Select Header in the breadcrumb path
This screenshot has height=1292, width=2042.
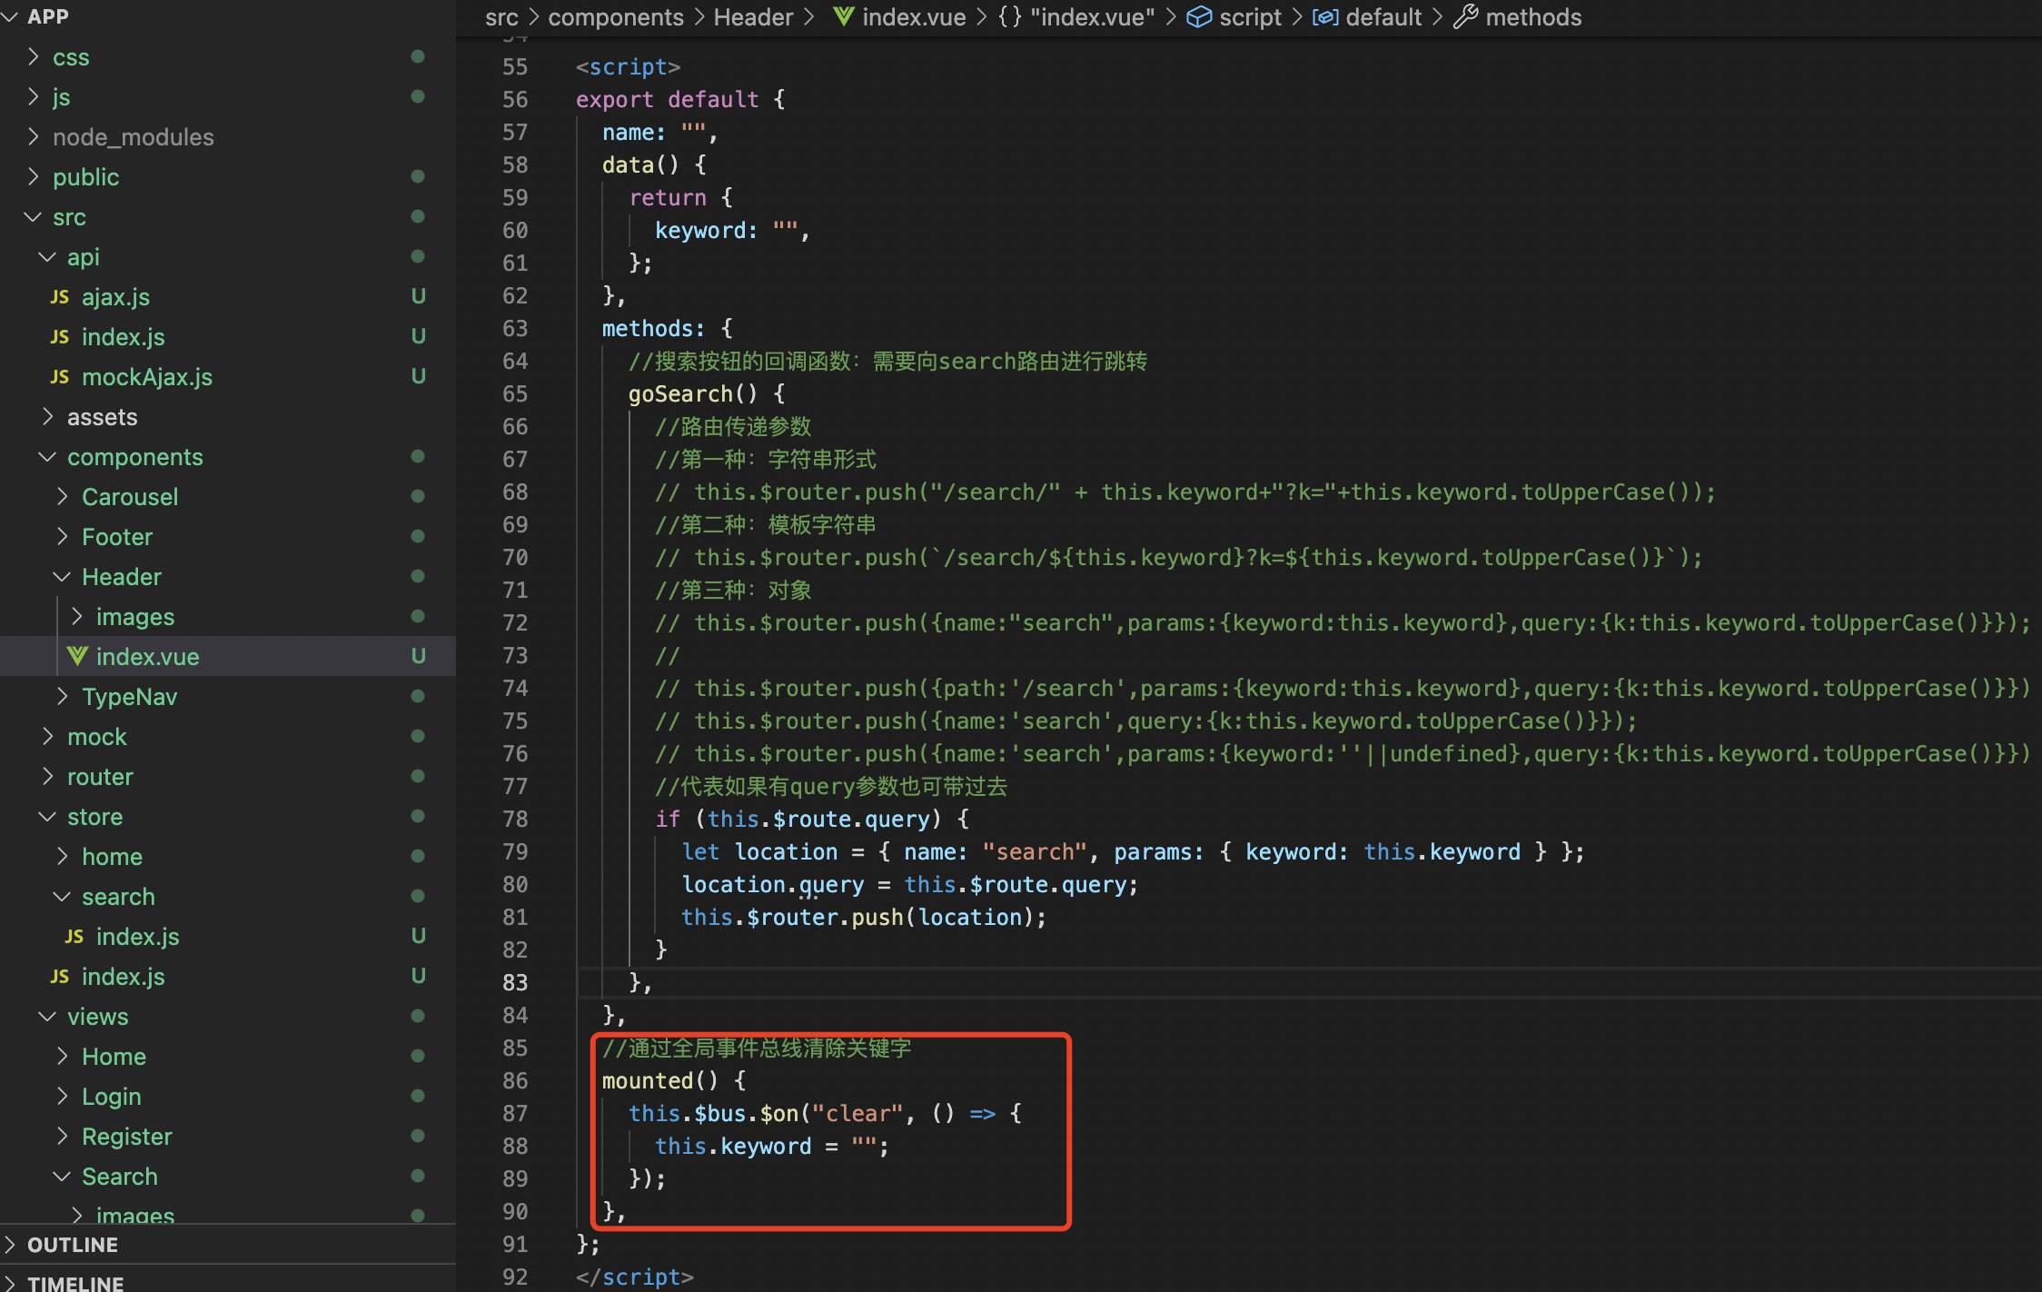pyautogui.click(x=753, y=17)
